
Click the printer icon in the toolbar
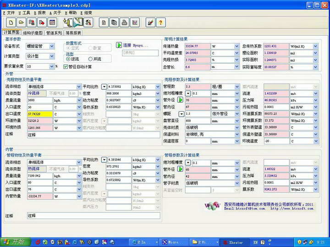[125, 22]
